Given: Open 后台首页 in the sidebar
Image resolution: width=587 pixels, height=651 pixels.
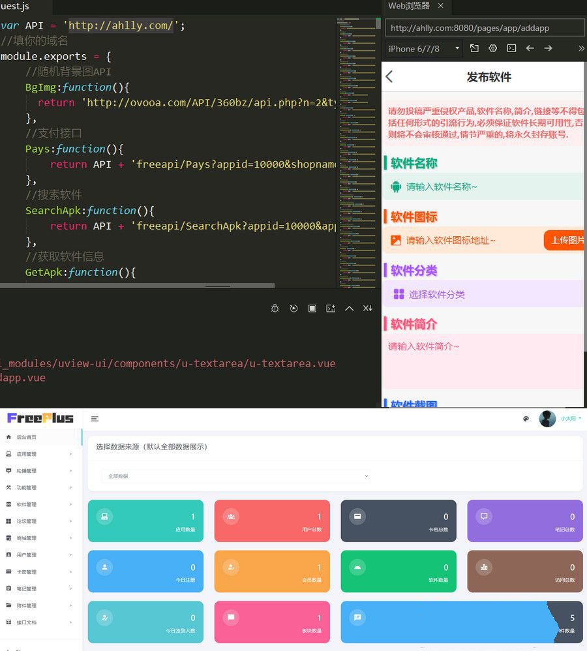Looking at the screenshot, I should tap(26, 437).
